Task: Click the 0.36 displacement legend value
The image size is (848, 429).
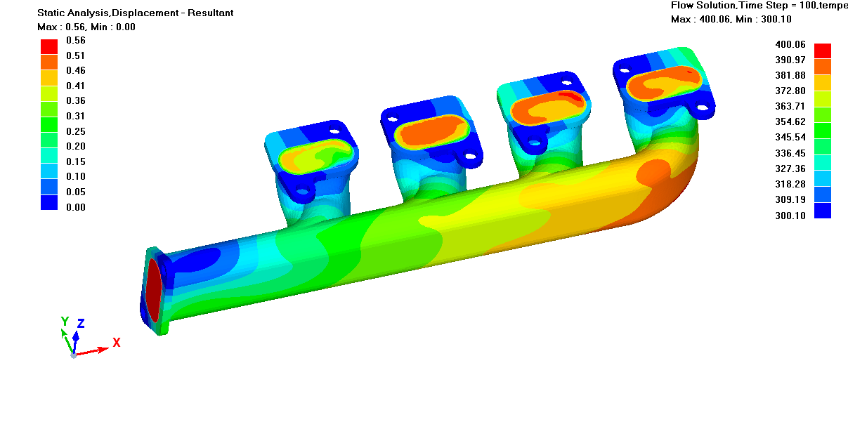Action: click(x=75, y=101)
